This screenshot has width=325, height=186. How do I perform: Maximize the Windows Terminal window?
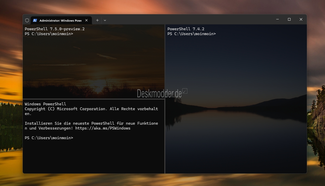tap(289, 19)
